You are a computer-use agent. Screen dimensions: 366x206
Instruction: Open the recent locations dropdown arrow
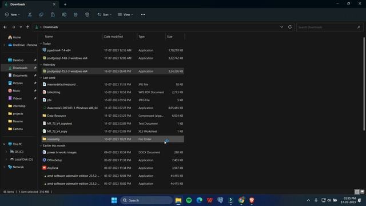[x=21, y=27]
